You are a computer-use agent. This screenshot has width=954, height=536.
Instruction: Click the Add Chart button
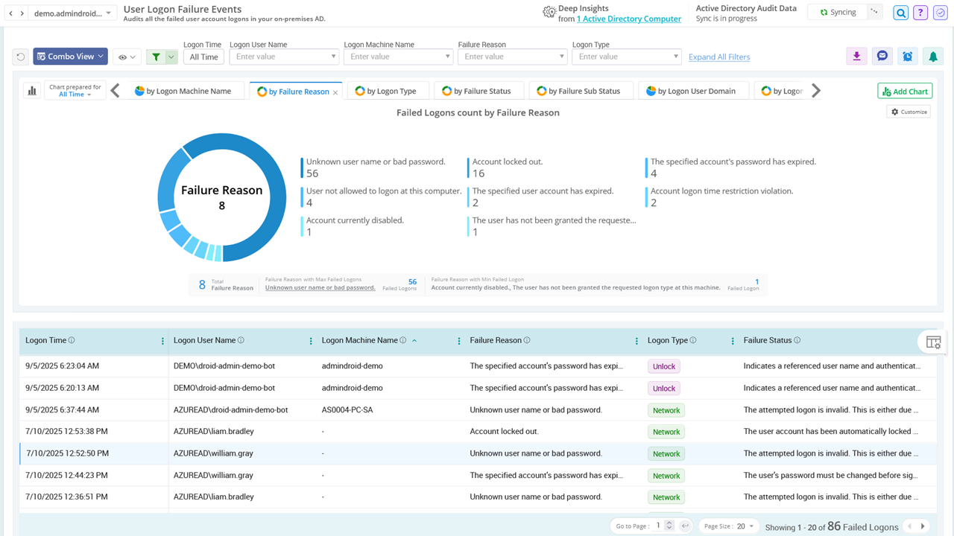tap(904, 90)
